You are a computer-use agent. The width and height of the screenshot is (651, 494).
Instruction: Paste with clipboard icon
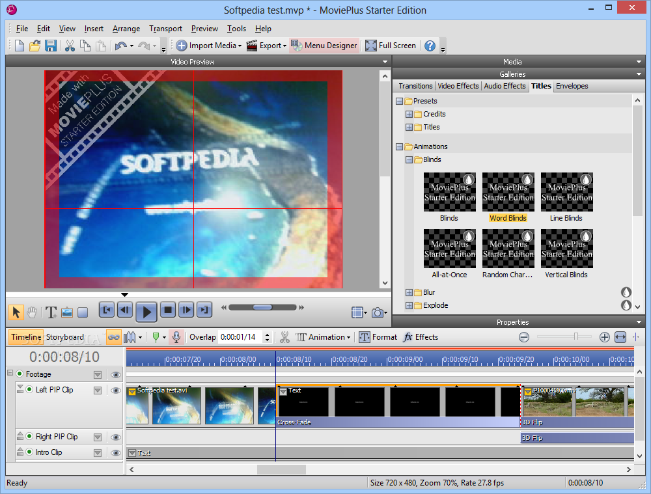click(101, 46)
